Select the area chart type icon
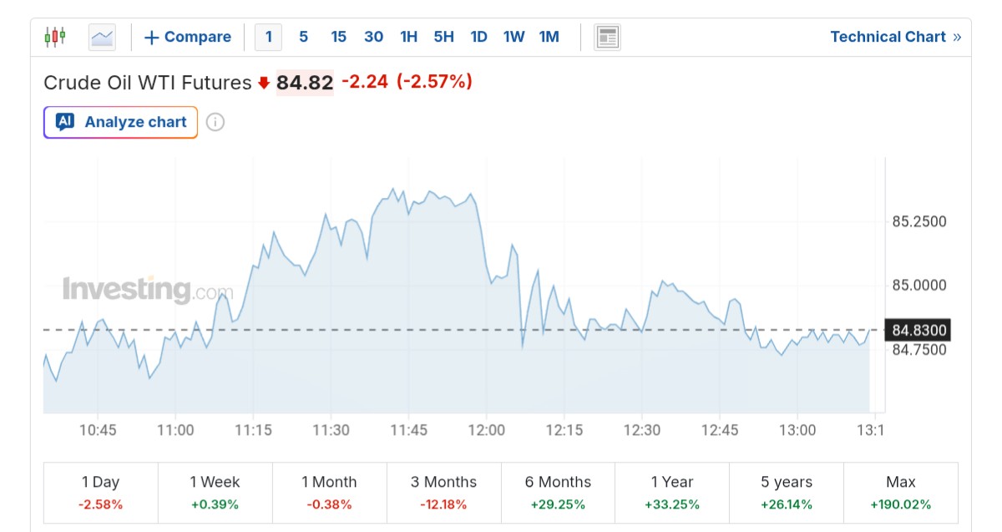1002x532 pixels. 102,37
